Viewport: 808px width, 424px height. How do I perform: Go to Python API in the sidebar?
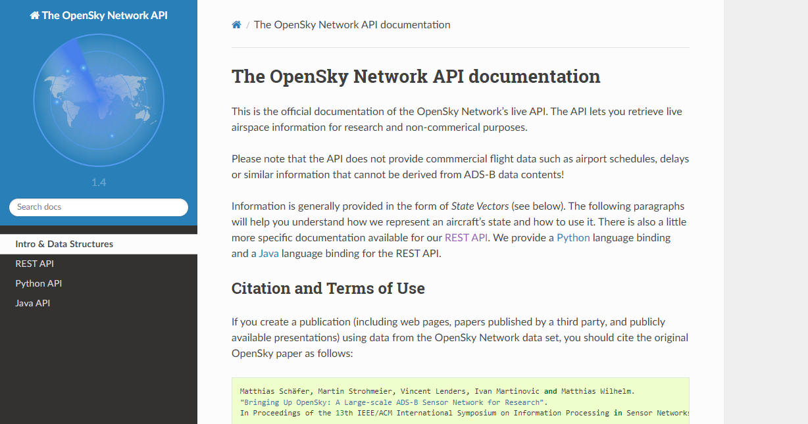[x=39, y=283]
